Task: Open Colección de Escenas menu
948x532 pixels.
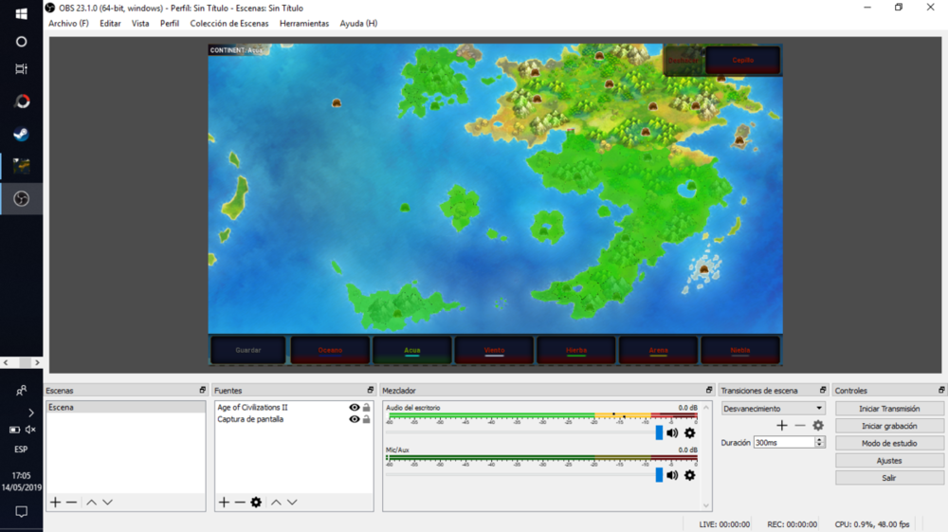Action: pyautogui.click(x=229, y=24)
